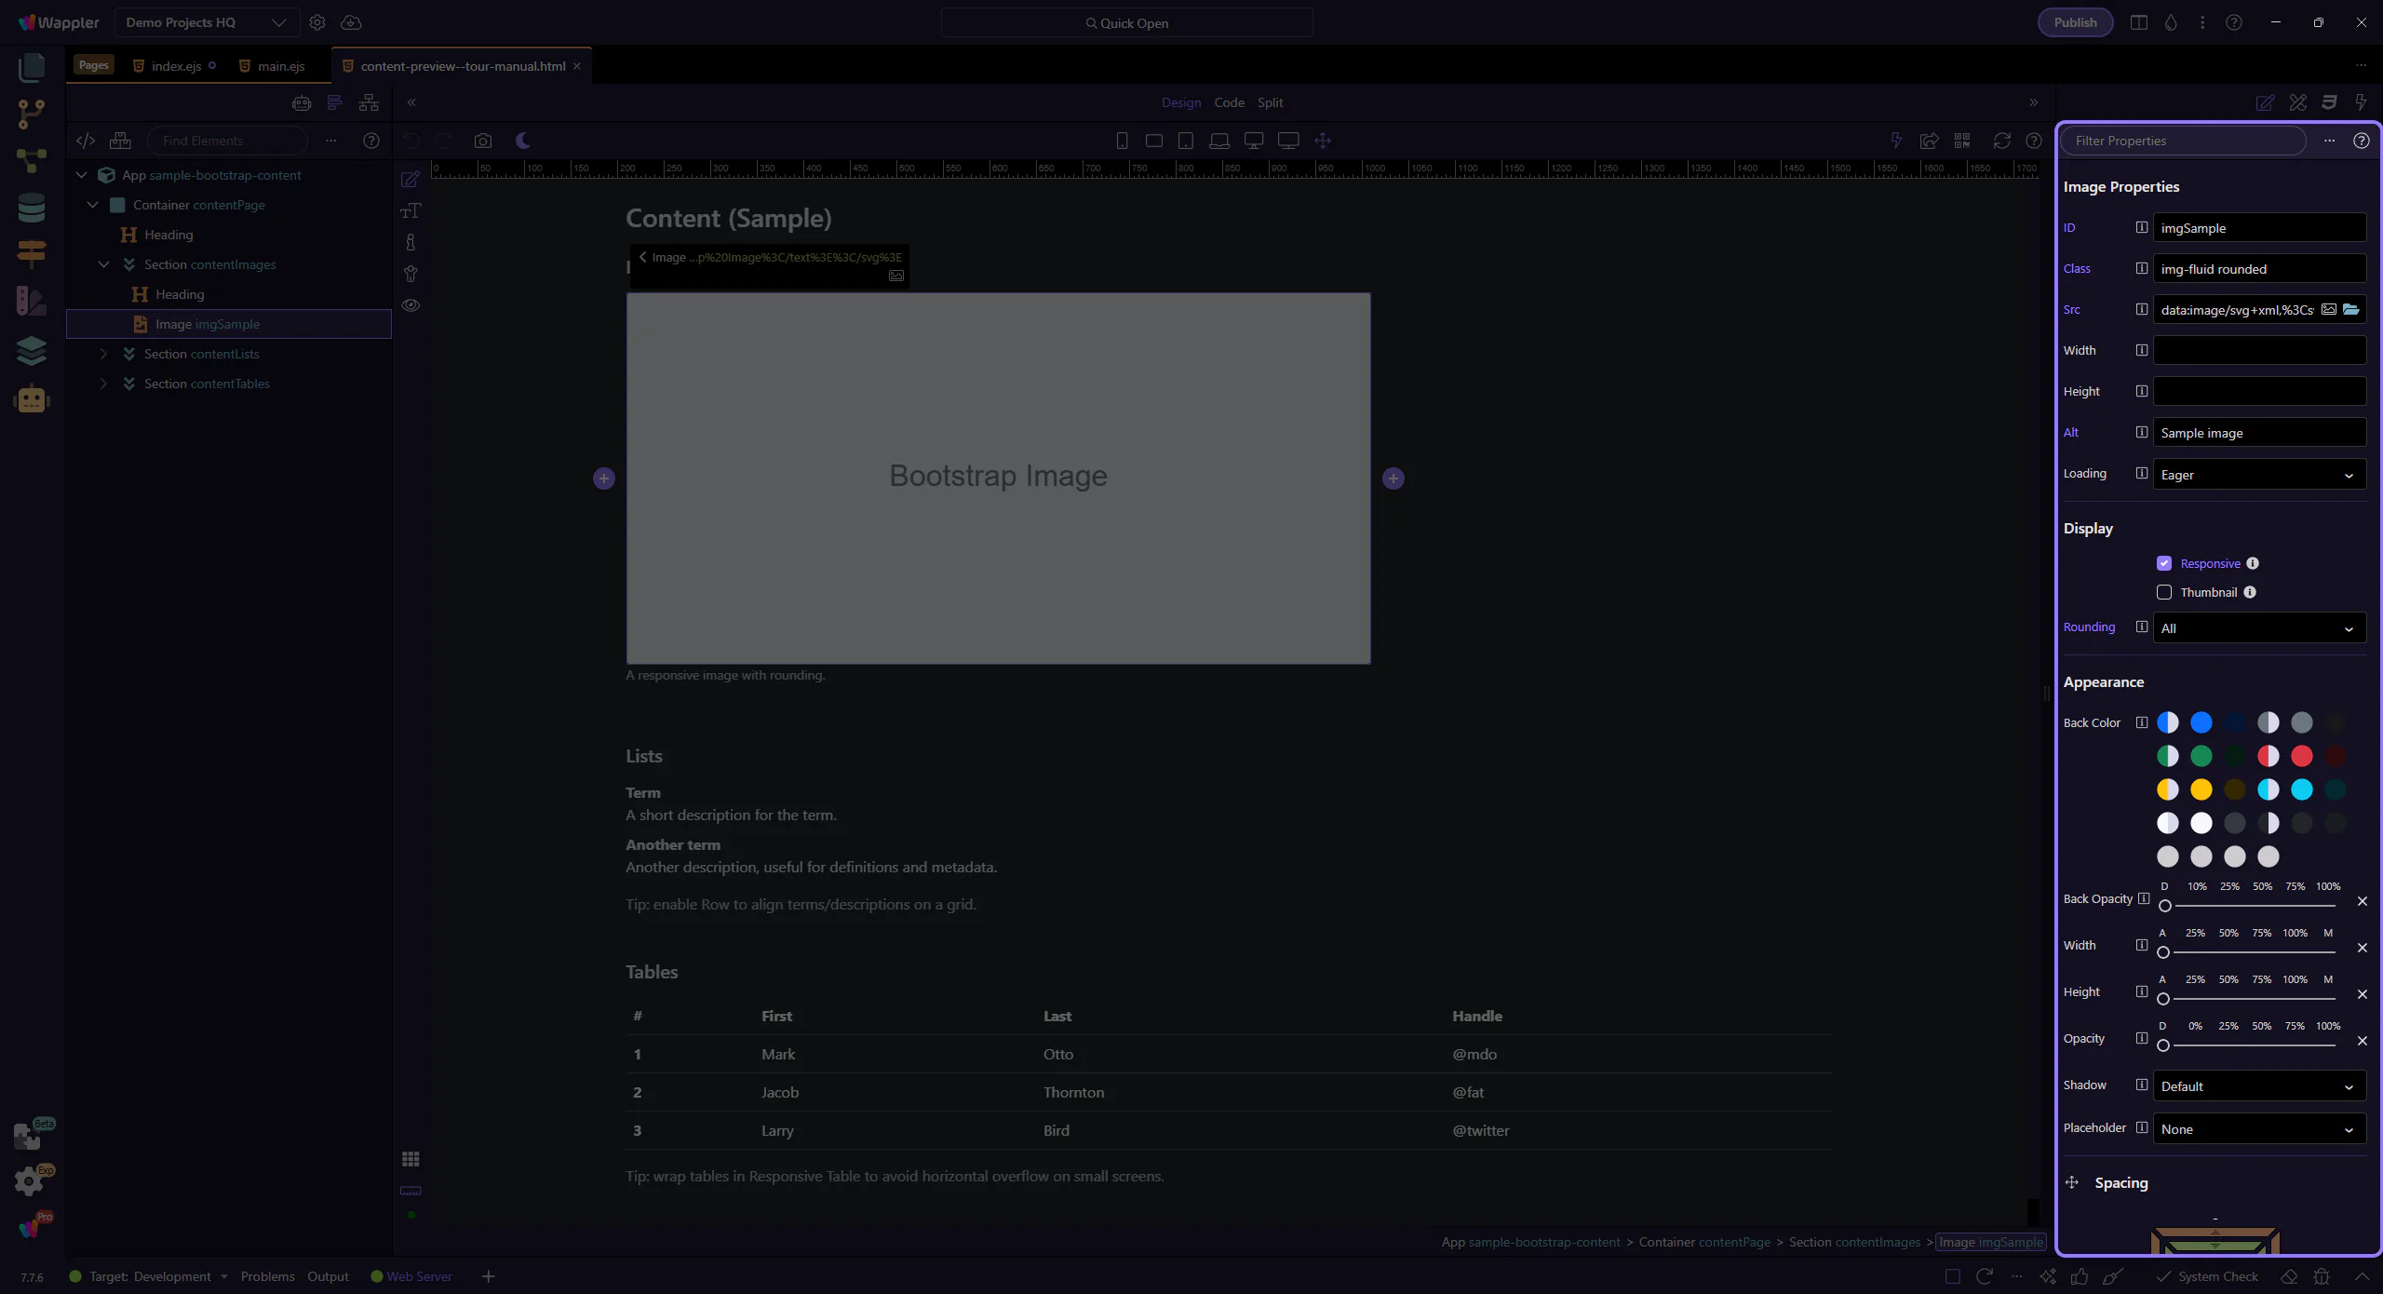
Task: Open the Rounding dropdown set to All
Action: [x=2258, y=628]
